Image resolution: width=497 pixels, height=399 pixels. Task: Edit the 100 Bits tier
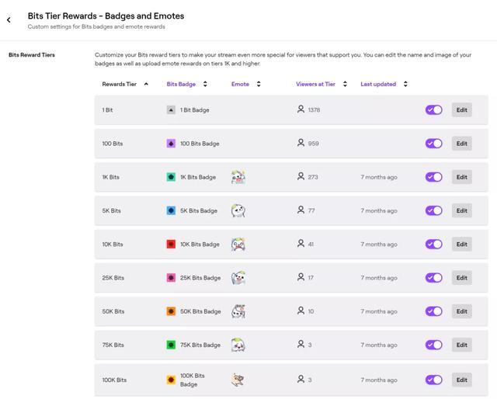(x=462, y=144)
